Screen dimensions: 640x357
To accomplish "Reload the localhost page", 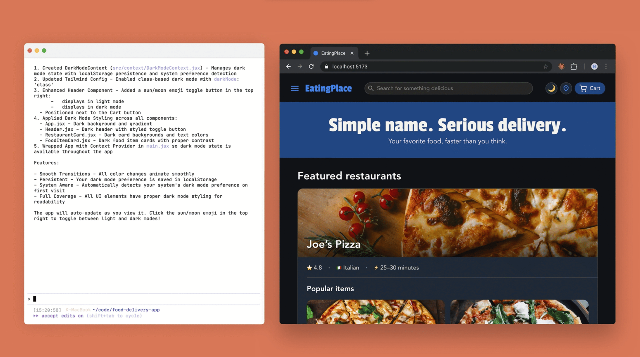I will [x=311, y=66].
